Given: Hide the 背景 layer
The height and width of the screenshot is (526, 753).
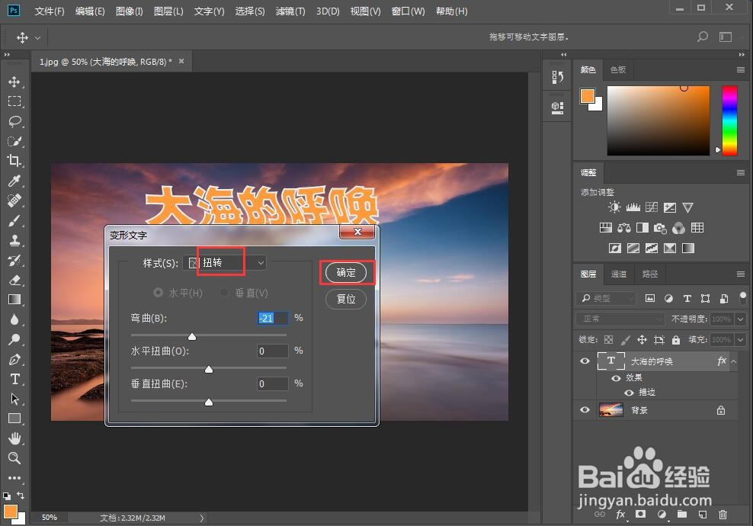Looking at the screenshot, I should point(585,409).
